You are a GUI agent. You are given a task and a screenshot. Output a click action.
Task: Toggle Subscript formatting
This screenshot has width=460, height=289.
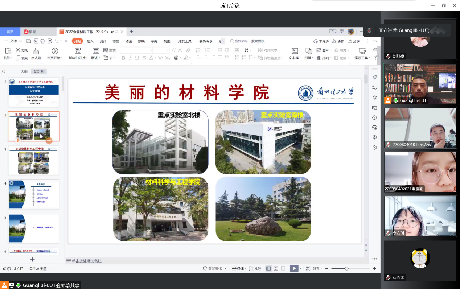click(x=168, y=58)
